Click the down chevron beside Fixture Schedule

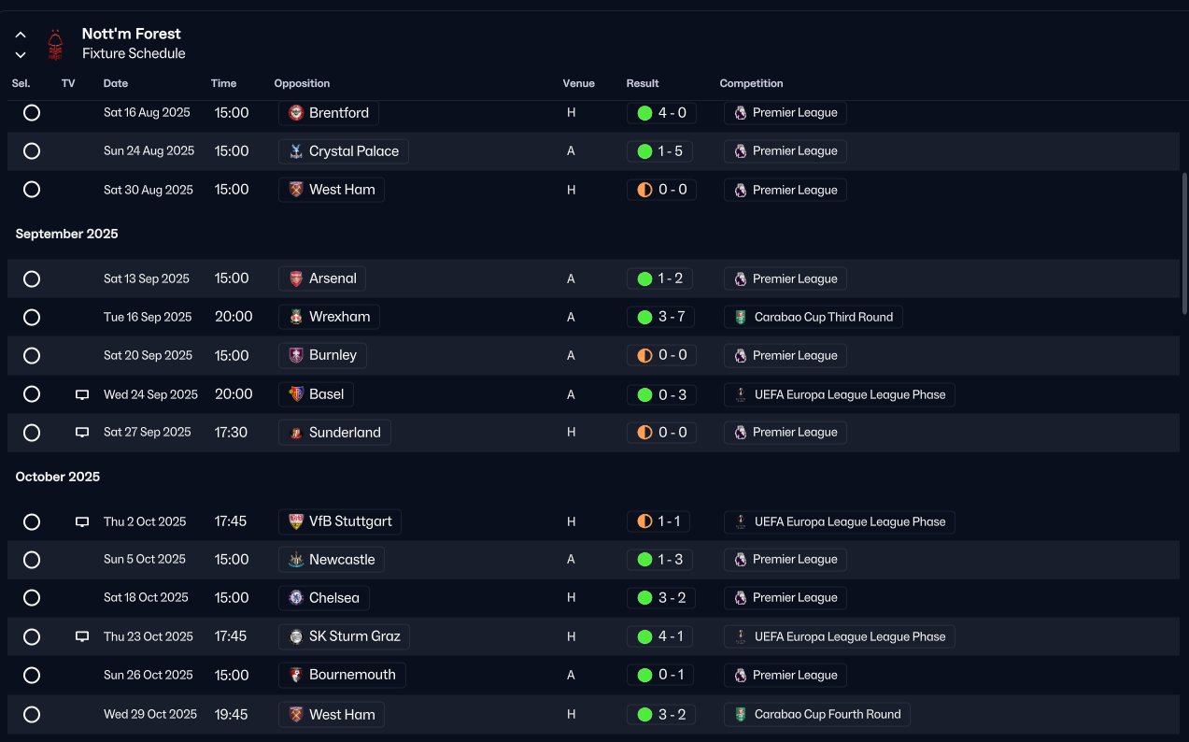[x=21, y=54]
